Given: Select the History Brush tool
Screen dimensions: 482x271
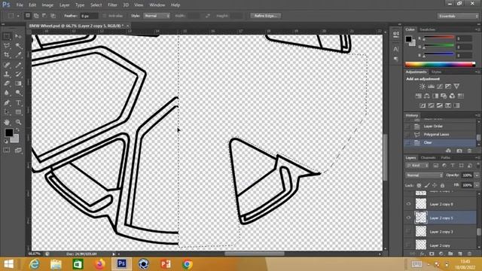Looking at the screenshot, I should pyautogui.click(x=18, y=74).
